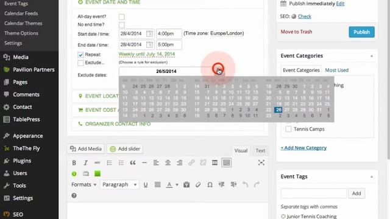This screenshot has height=219, width=390.
Task: Align text center
Action: [168, 163]
